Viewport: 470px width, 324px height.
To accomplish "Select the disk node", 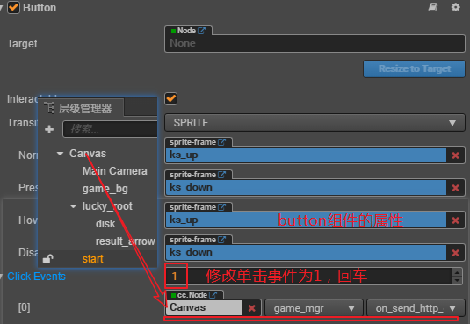I will pos(105,224).
